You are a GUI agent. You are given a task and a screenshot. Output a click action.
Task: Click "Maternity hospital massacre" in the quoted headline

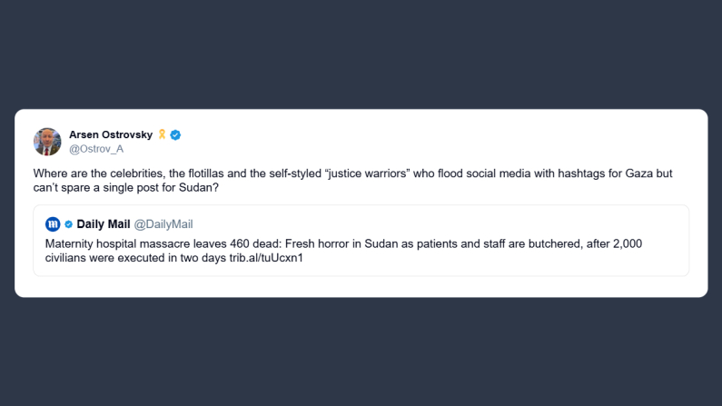click(x=115, y=243)
